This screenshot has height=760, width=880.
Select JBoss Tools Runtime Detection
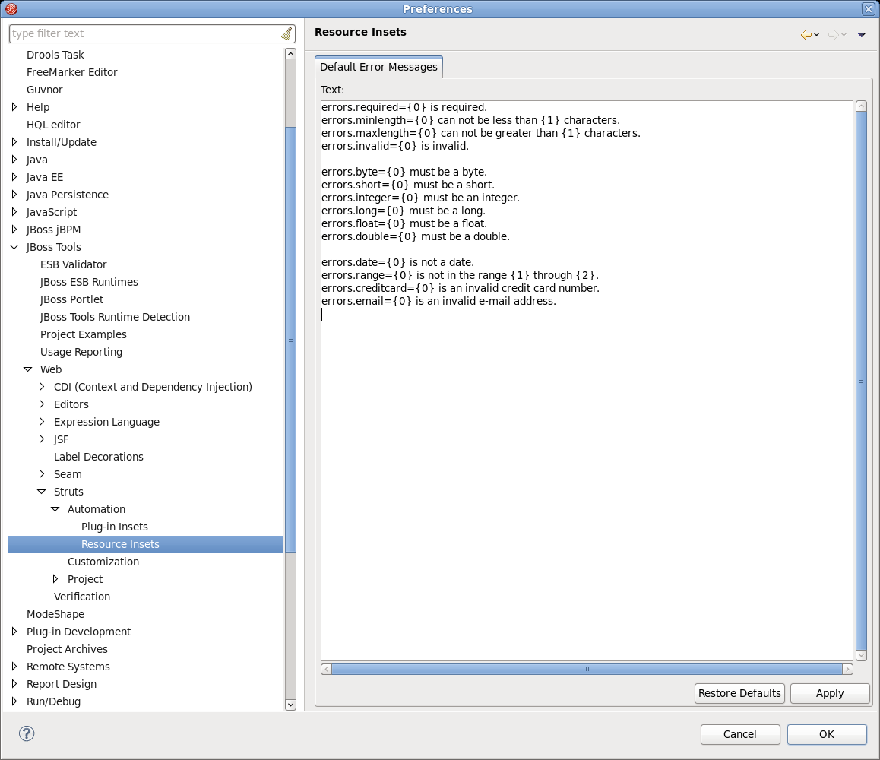pos(115,317)
